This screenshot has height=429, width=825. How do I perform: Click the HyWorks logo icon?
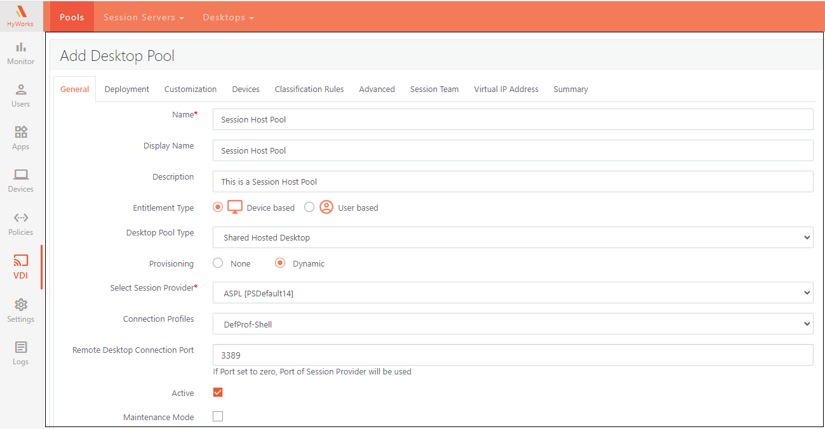point(21,12)
